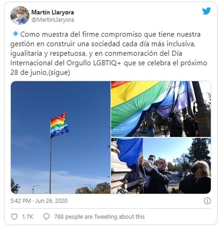Image resolution: width=222 pixels, height=231 pixels.
Task: Click the waving rainbow flag in left photo
Action: [59, 125]
